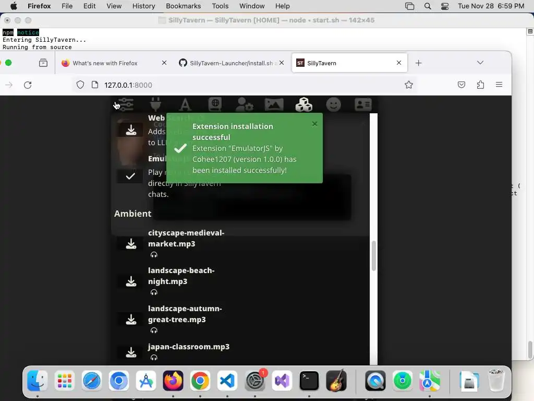Click the assets panel scrollbar thumb
The width and height of the screenshot is (534, 401).
373,256
